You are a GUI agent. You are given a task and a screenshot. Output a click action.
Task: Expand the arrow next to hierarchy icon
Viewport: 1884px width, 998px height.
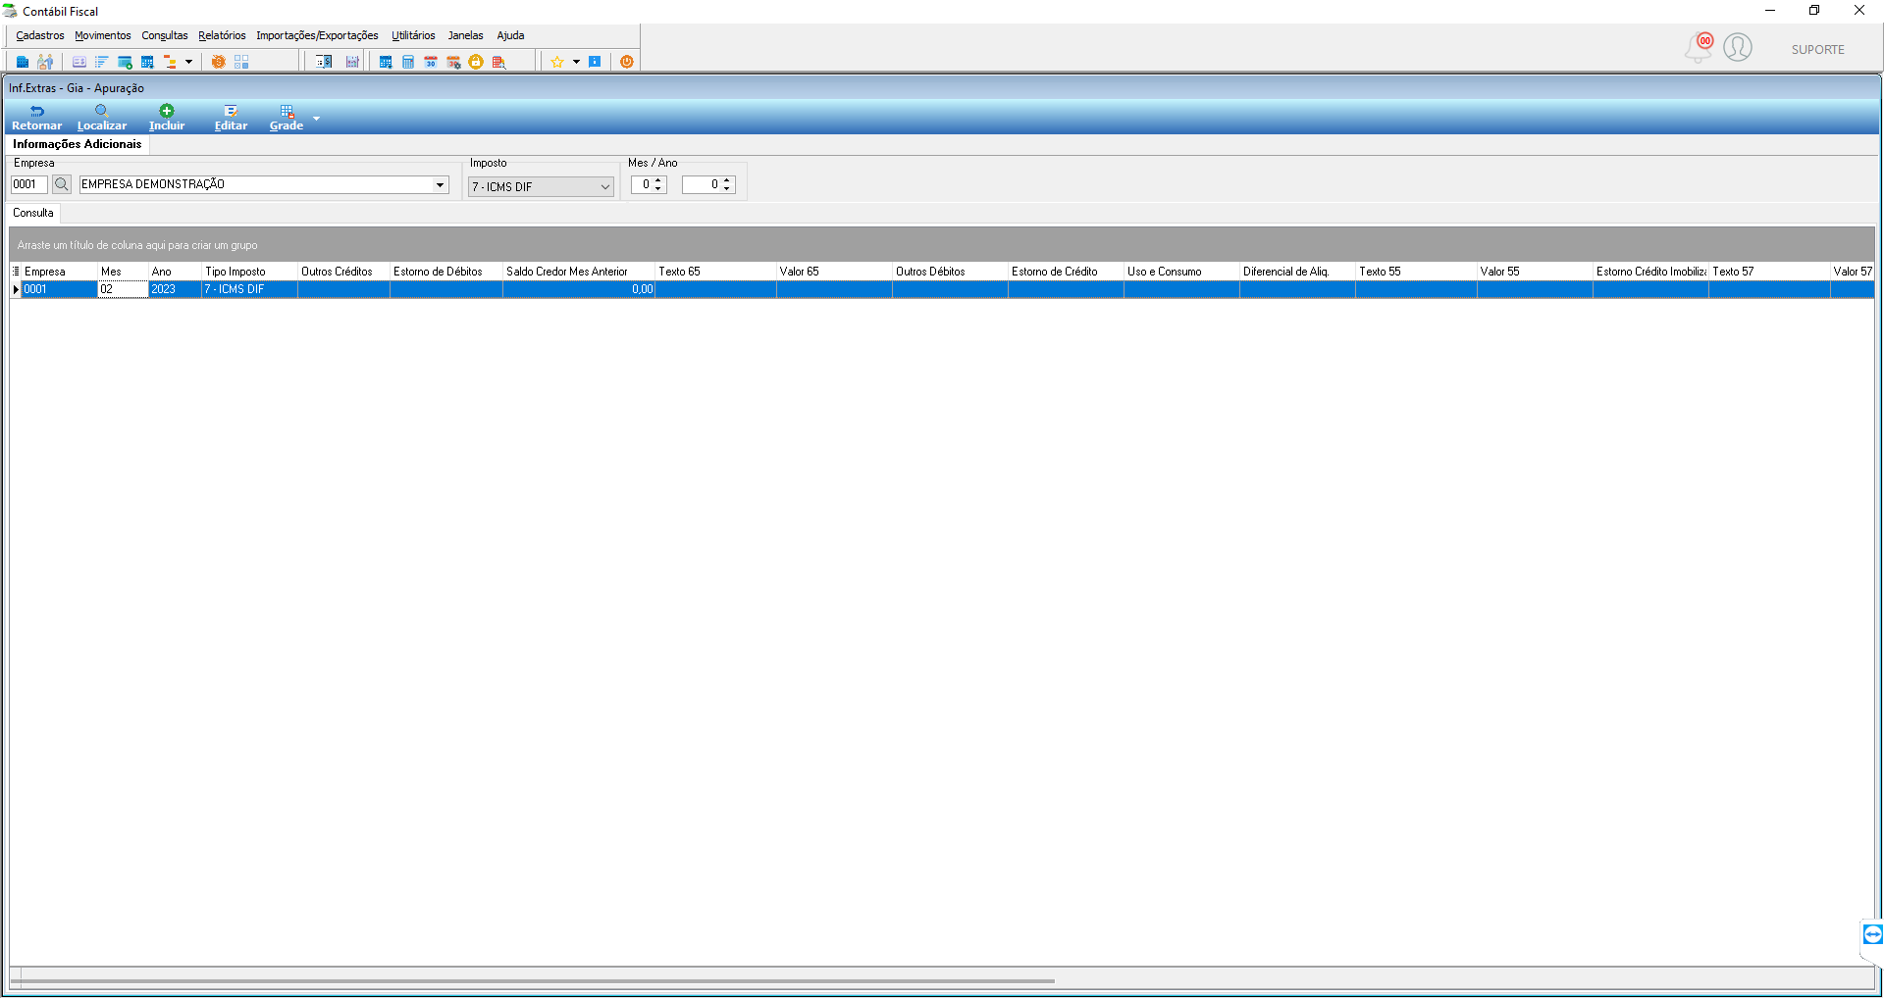pyautogui.click(x=188, y=62)
